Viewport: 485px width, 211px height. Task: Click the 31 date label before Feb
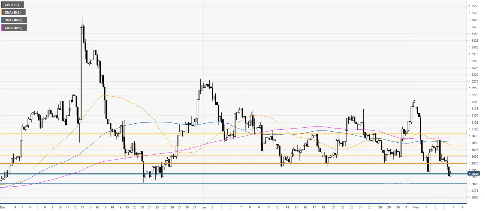[x=407, y=207]
